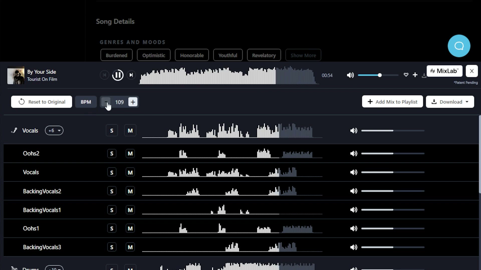Click the BPM value 109

coord(119,102)
